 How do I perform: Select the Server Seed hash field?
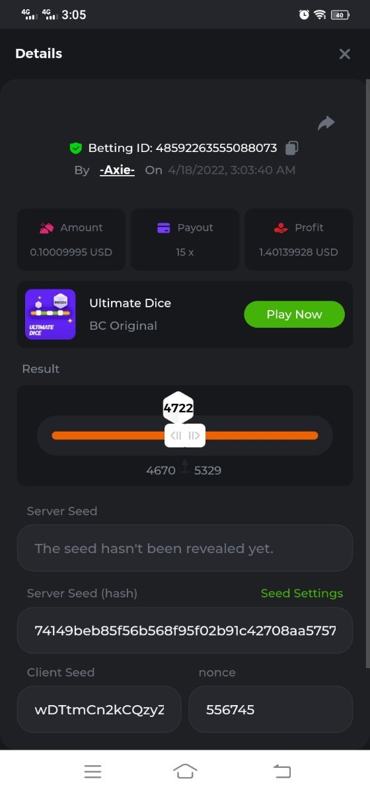click(x=185, y=630)
